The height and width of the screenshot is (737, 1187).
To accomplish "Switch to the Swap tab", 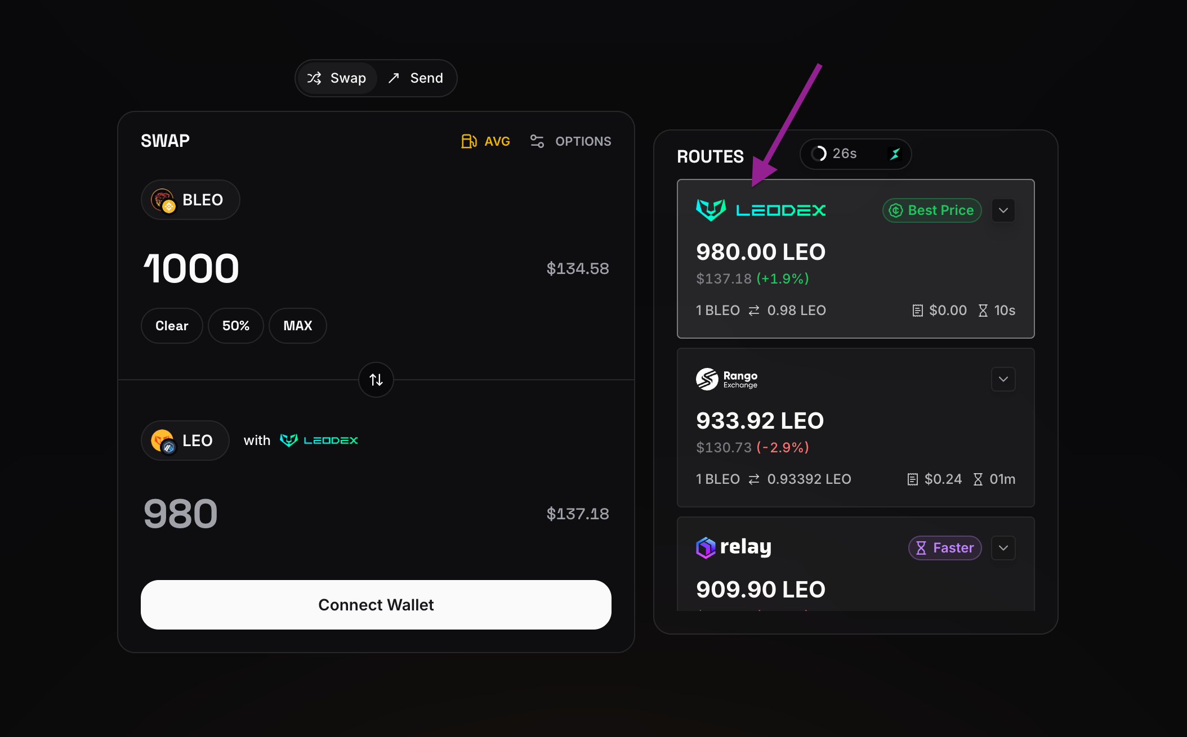I will click(337, 78).
